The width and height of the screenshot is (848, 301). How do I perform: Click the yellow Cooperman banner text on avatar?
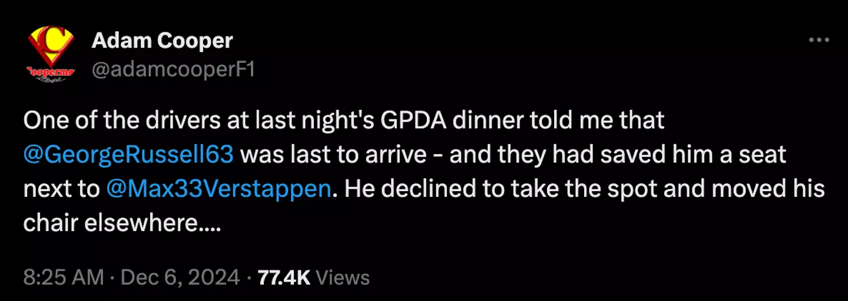tap(51, 72)
